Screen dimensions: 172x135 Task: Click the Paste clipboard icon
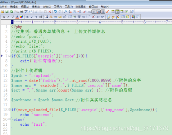[x=45, y=11]
